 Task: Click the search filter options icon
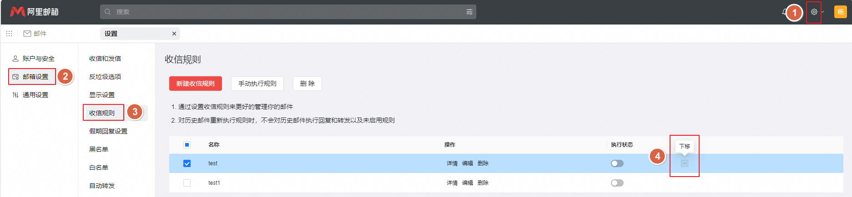[x=469, y=12]
